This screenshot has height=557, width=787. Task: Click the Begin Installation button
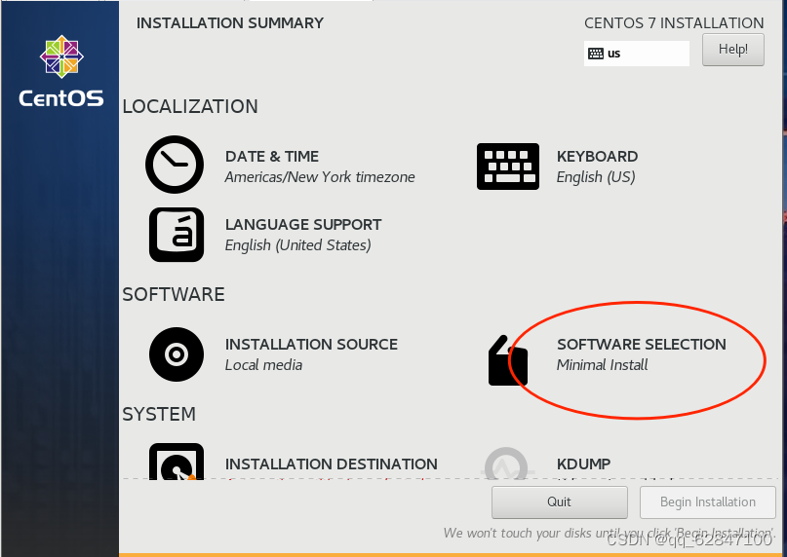click(708, 501)
